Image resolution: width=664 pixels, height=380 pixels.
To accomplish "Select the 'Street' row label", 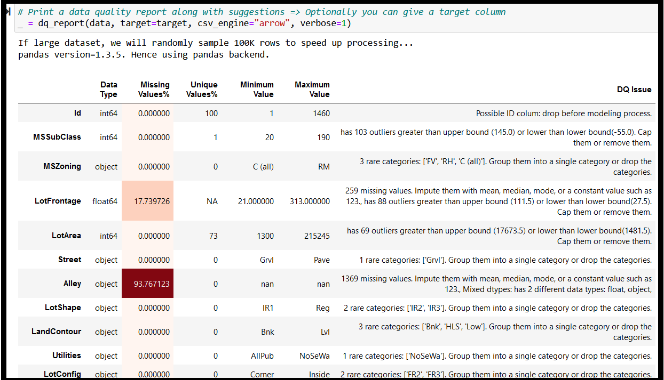I will (70, 260).
